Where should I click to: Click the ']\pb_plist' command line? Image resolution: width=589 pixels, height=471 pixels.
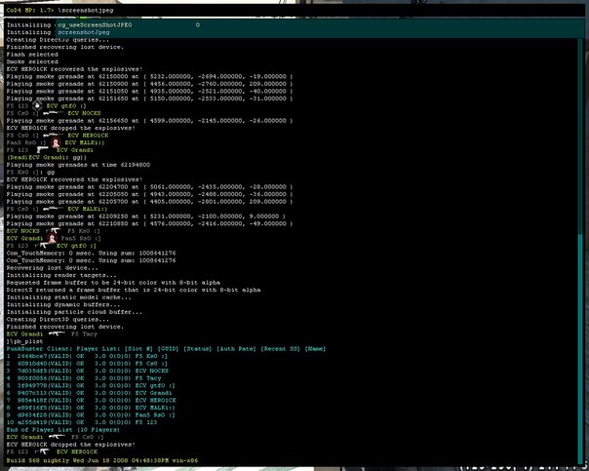point(24,341)
